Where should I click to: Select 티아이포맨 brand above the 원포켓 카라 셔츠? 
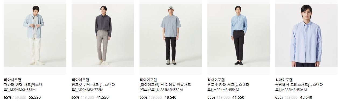(x=216, y=80)
